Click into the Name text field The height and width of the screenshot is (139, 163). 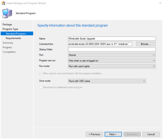[x=112, y=38]
